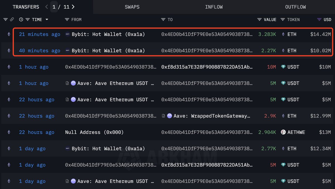
Task: Select the $10.02M USD amount
Action: [x=320, y=50]
